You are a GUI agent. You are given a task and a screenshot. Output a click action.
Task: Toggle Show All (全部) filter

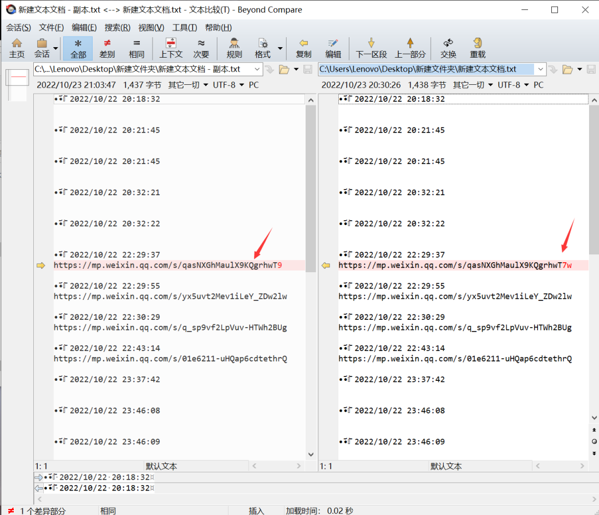pos(78,48)
